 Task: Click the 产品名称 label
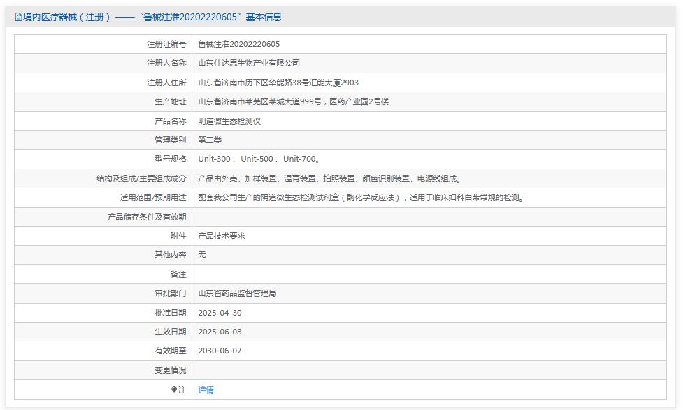point(170,121)
